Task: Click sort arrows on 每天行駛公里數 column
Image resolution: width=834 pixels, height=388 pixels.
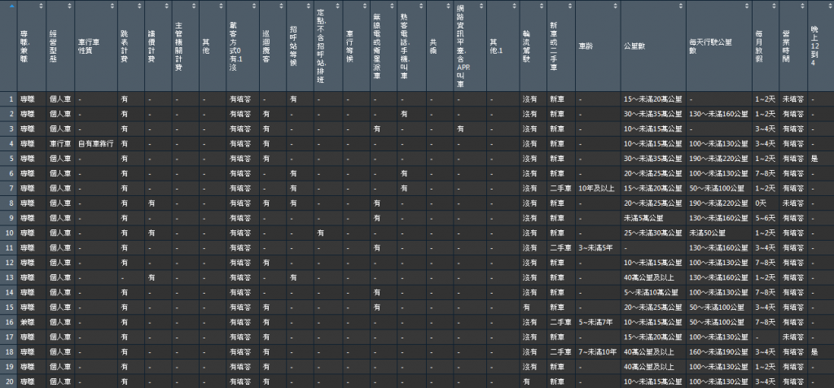Action: click(747, 7)
